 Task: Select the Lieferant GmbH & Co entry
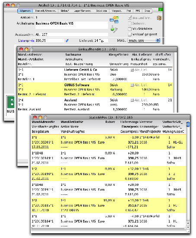click(x=95, y=75)
